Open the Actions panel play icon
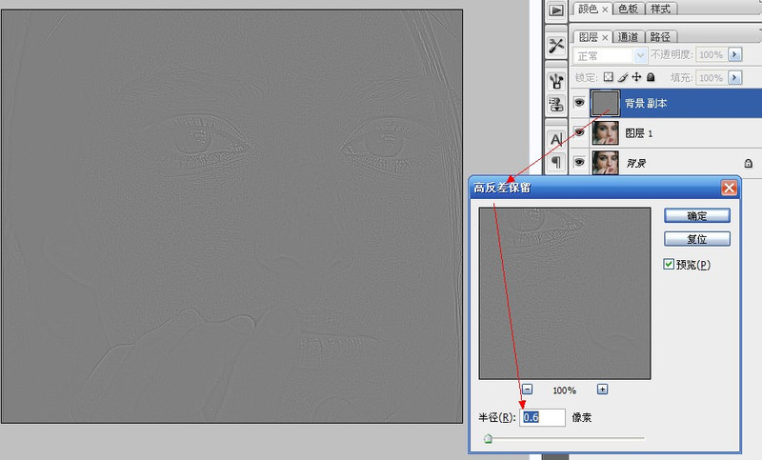762x460 pixels. [x=556, y=10]
